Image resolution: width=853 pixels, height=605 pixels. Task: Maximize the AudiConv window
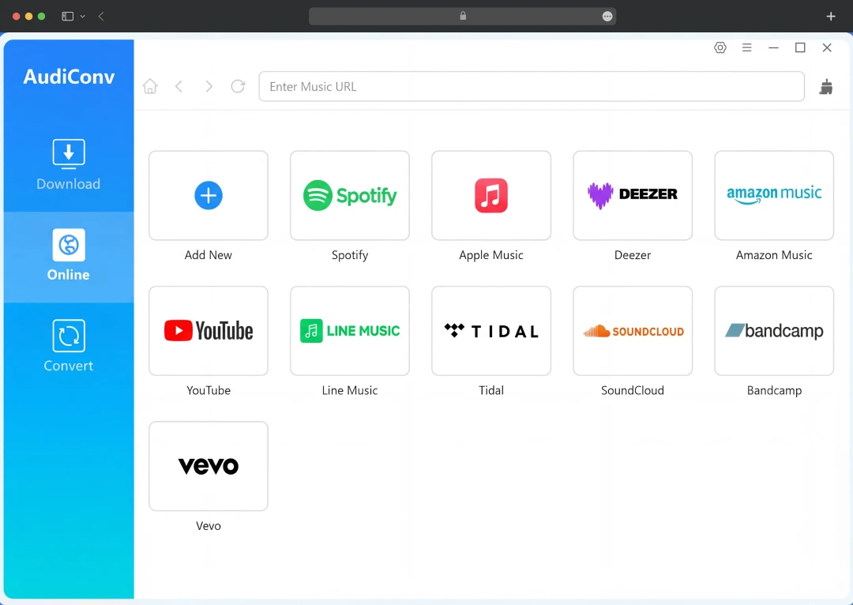coord(800,48)
